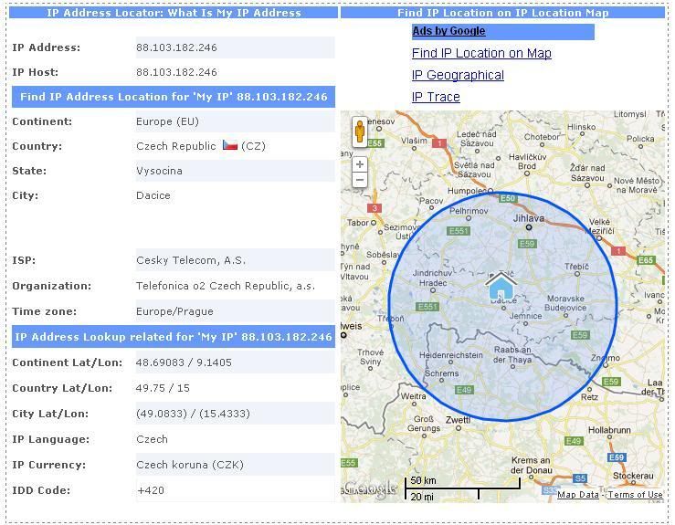Click the E50 road shield near Humpolec
The image size is (675, 525).
508,198
